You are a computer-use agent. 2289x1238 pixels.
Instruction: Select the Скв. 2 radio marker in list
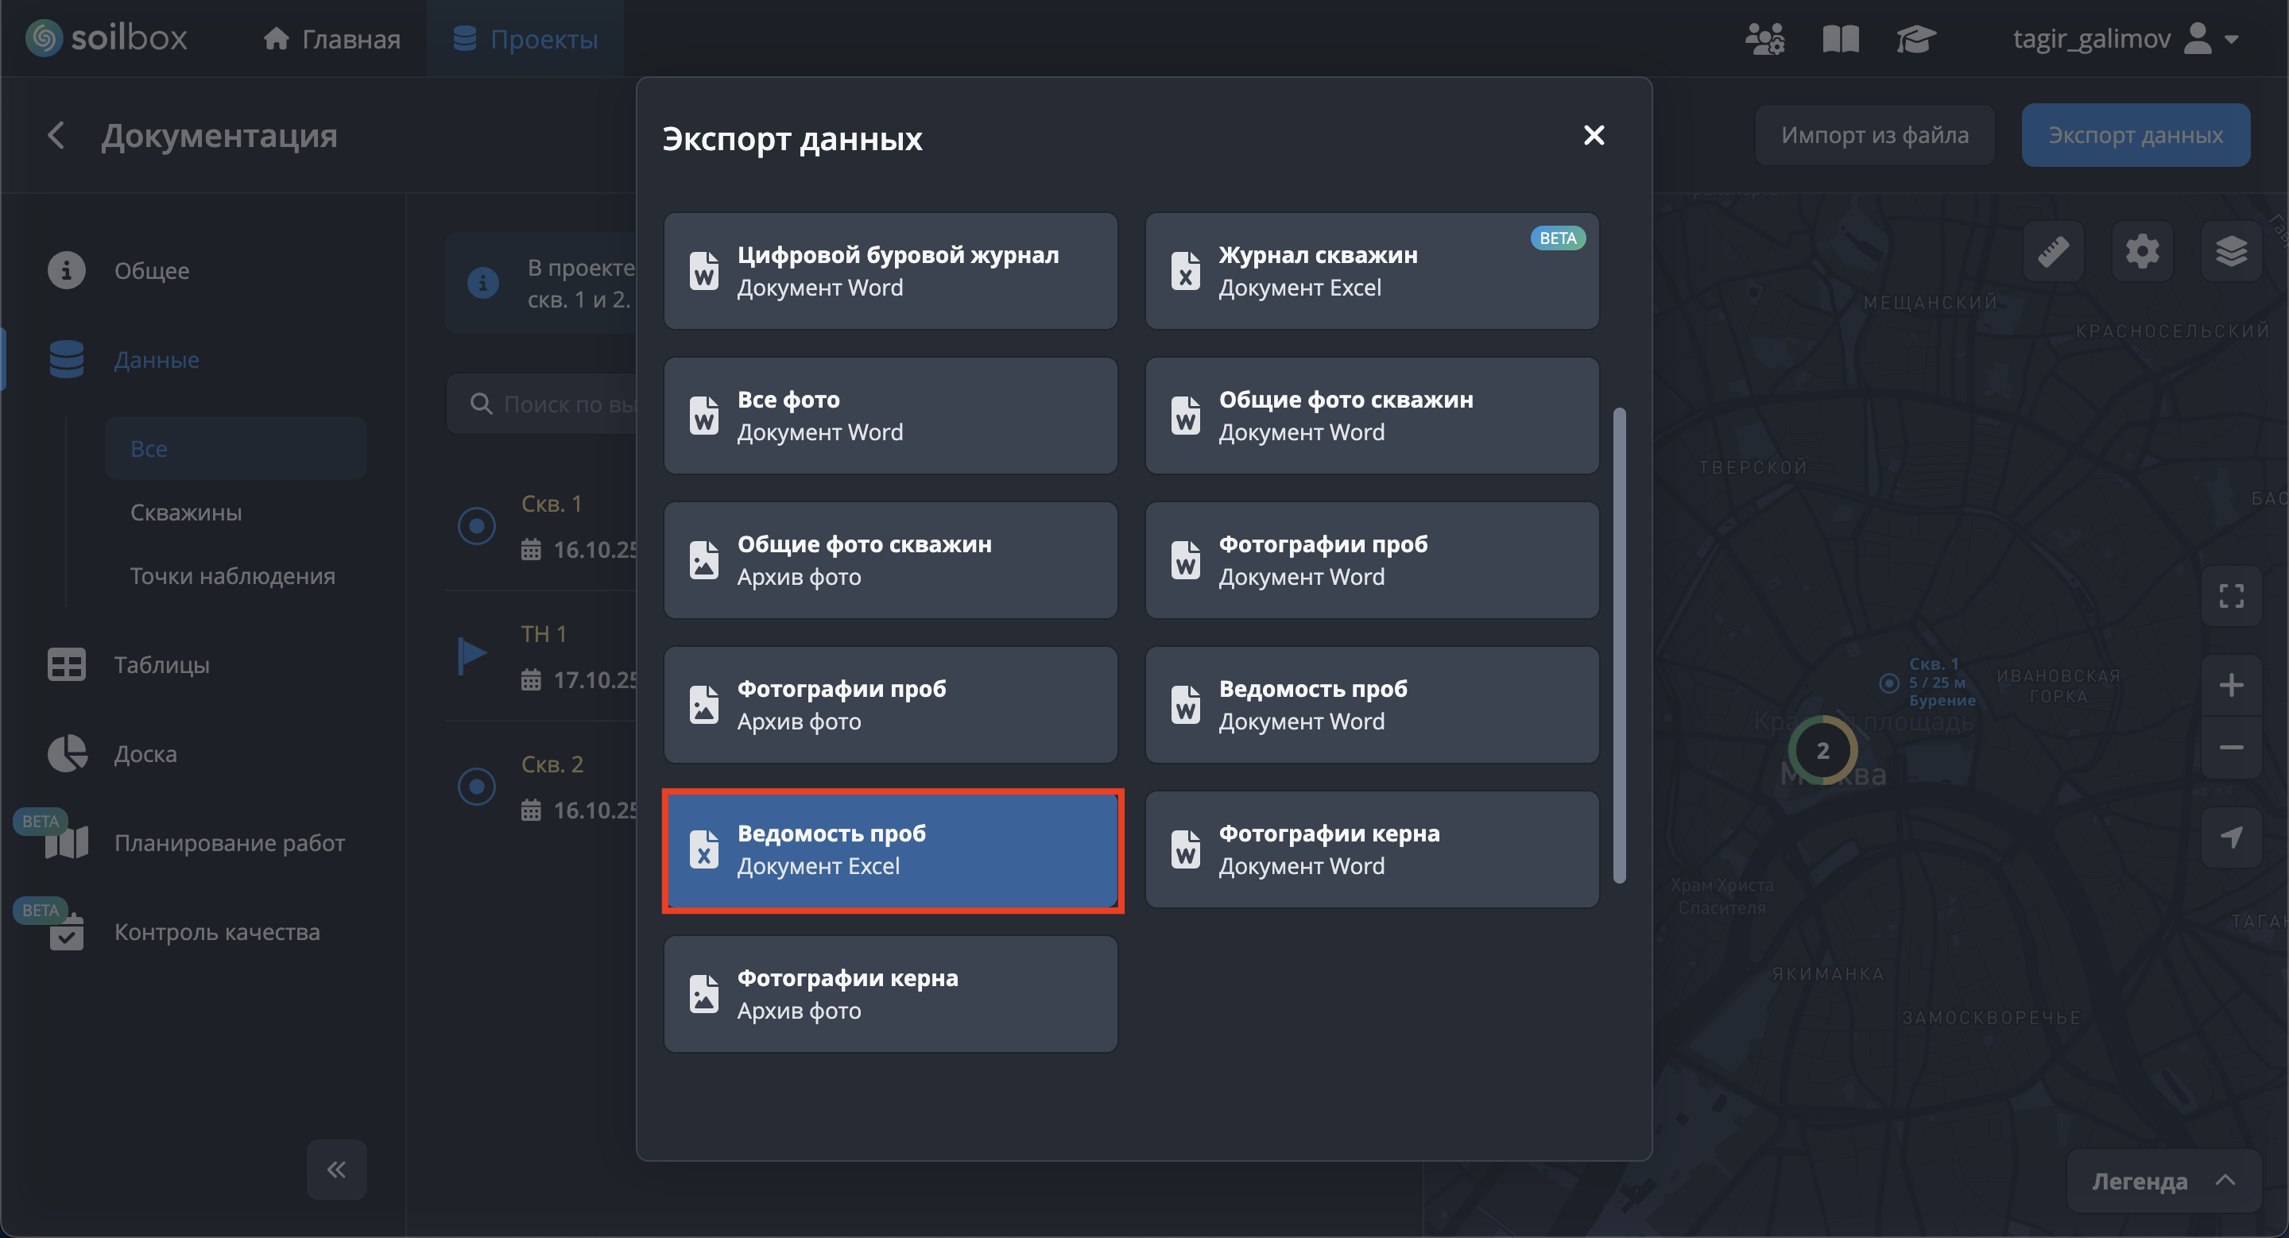tap(476, 787)
